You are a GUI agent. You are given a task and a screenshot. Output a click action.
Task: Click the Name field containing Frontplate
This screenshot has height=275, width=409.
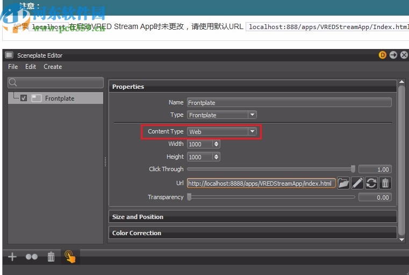click(289, 103)
